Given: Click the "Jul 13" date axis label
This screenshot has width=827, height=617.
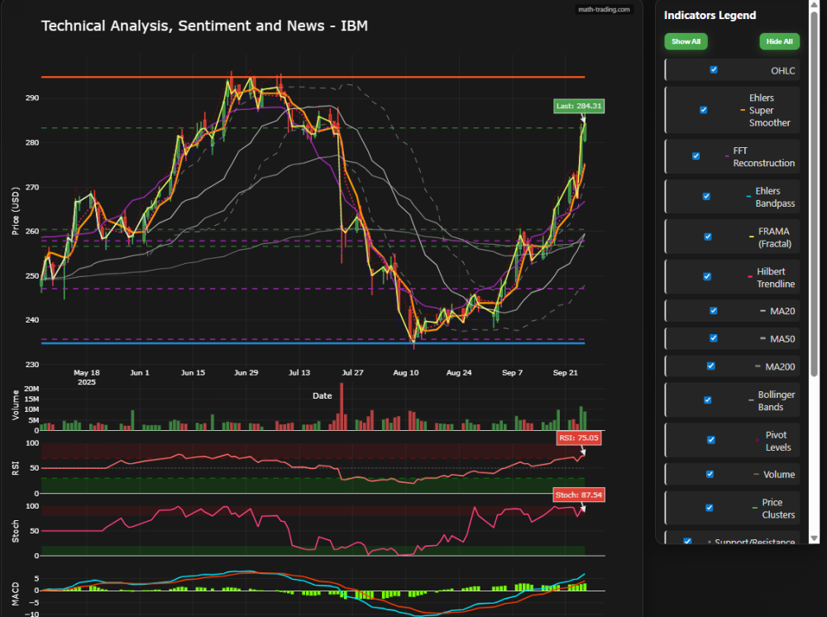Looking at the screenshot, I should (299, 372).
